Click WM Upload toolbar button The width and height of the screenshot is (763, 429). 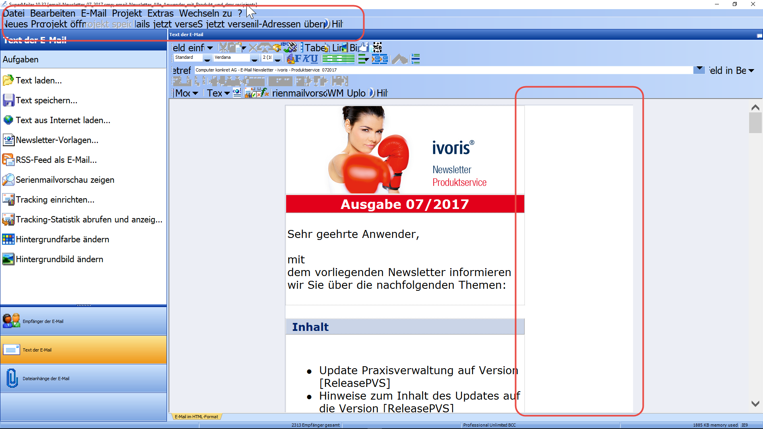coord(347,93)
